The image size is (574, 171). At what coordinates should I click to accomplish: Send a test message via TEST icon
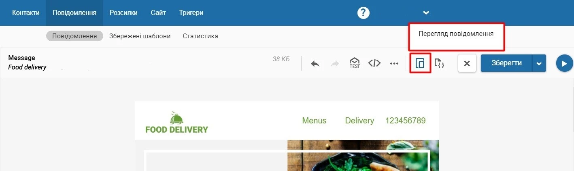[x=355, y=63]
